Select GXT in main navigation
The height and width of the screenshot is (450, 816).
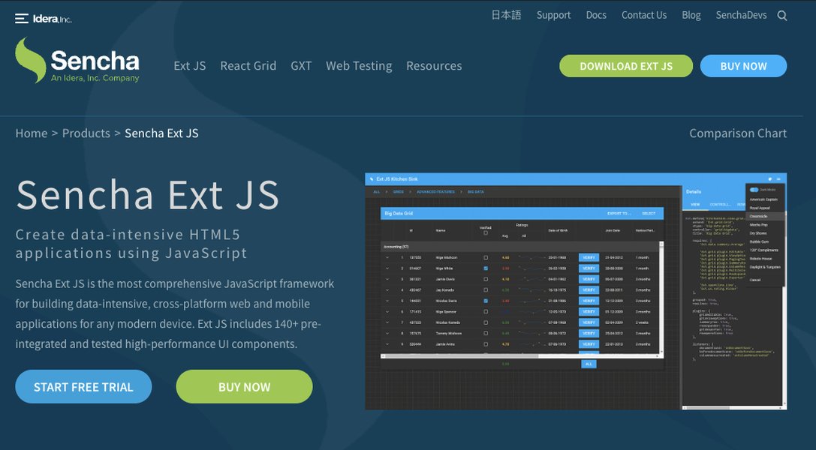301,66
